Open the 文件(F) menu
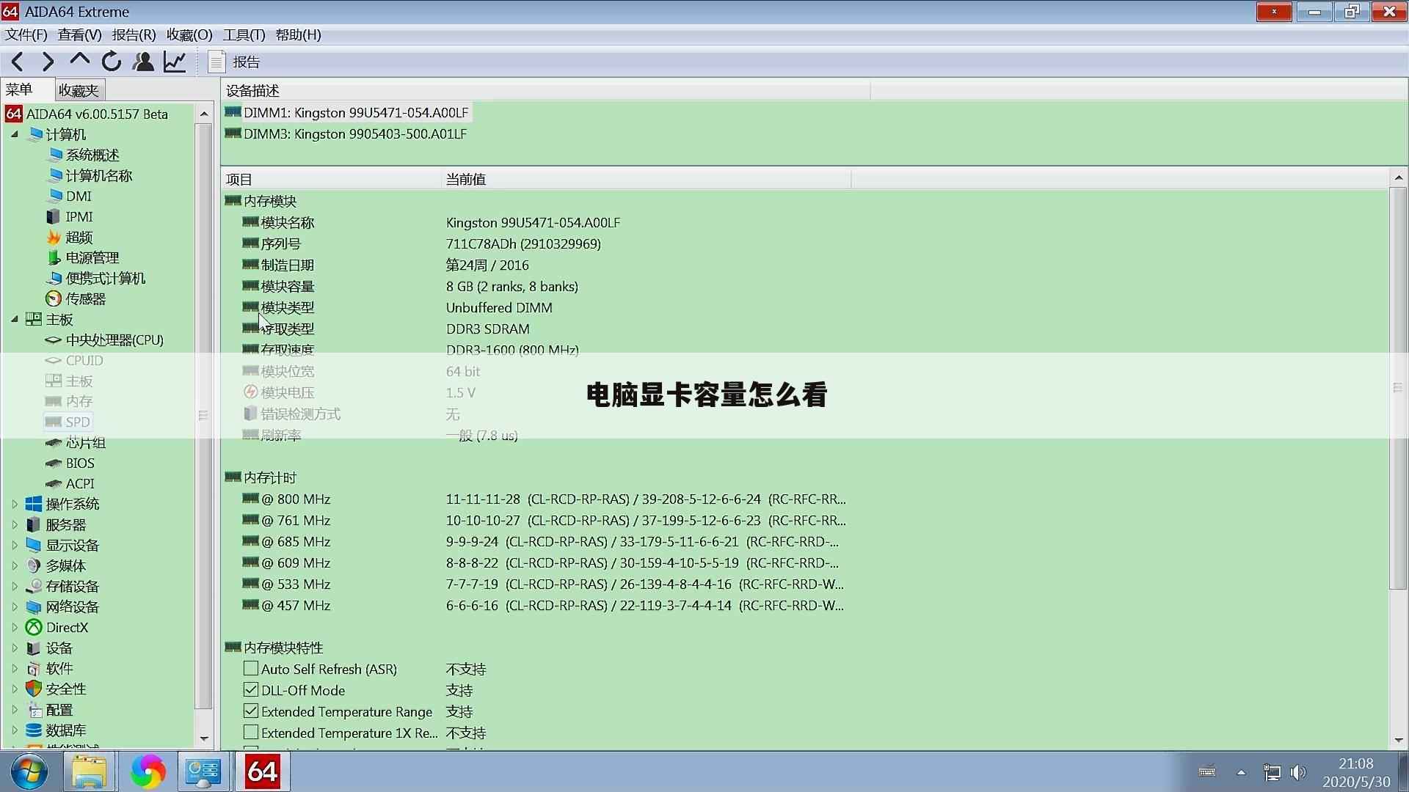This screenshot has width=1409, height=792. pos(26,34)
